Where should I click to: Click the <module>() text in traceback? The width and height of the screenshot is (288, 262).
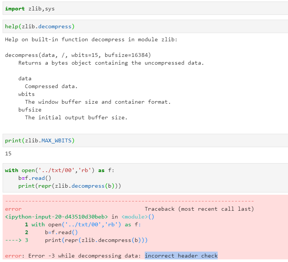click(x=137, y=217)
